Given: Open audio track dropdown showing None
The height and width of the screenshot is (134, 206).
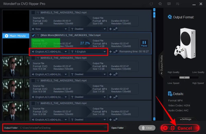Looking at the screenshot, I should pyautogui.click(x=50, y=29).
